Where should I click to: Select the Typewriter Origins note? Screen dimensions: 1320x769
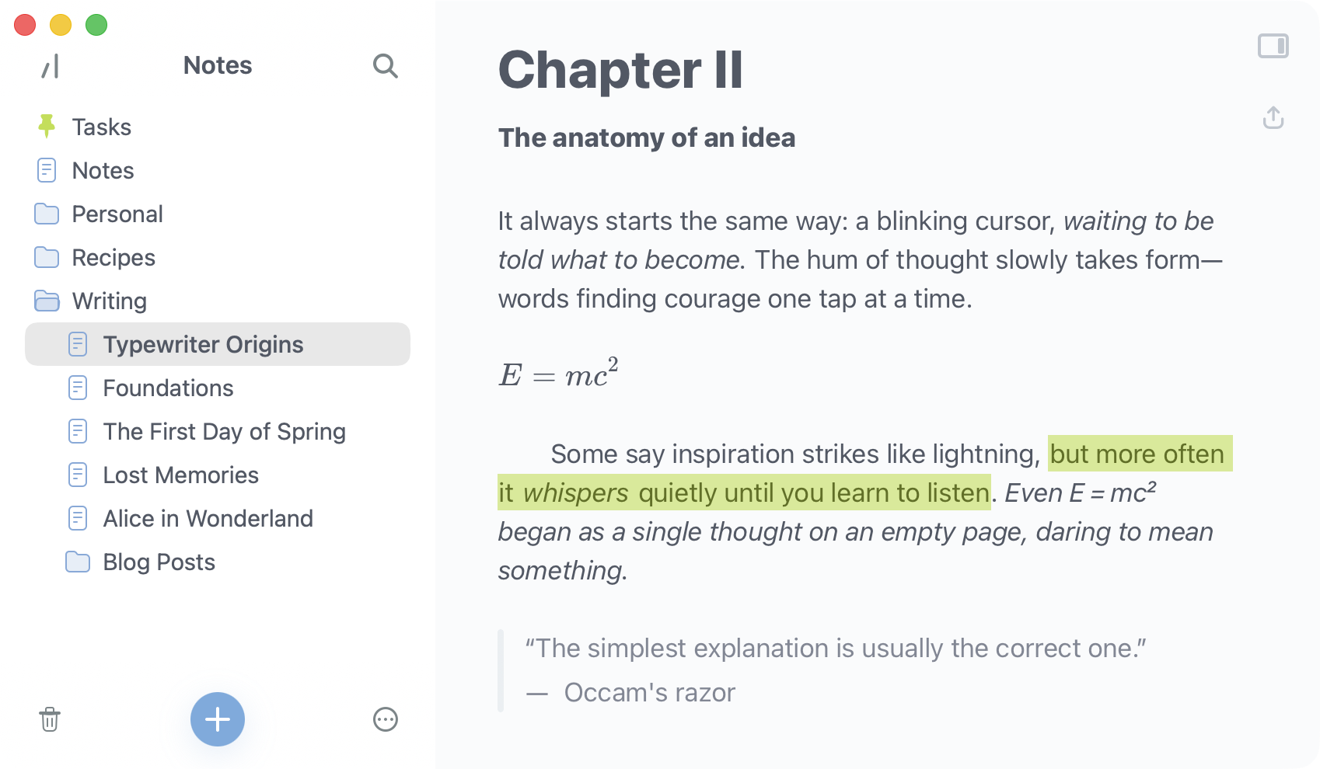[x=203, y=344]
